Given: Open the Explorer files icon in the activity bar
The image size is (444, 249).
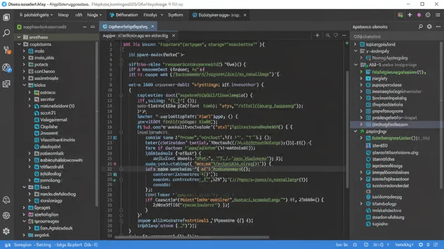Looking at the screenshot, I should click(6, 18).
